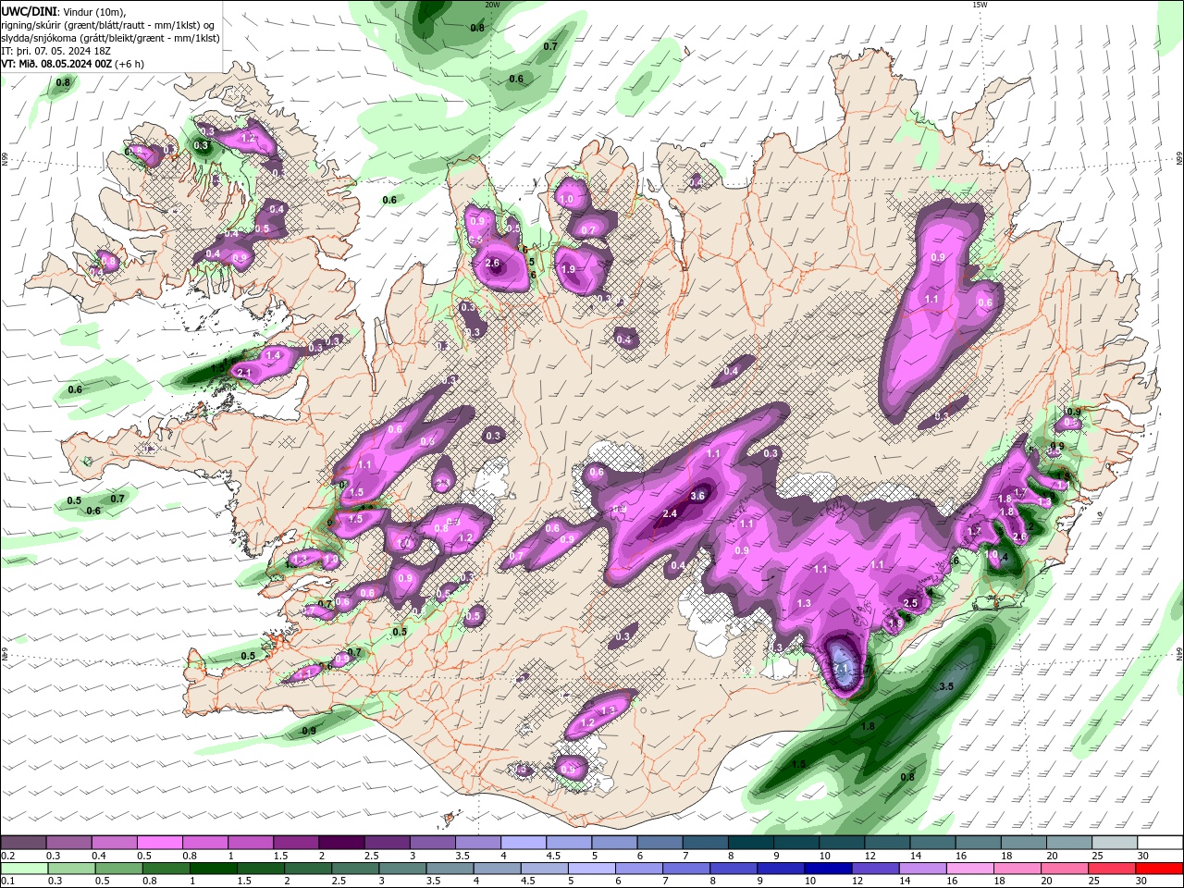
Task: Click the '0.1' label on the rain scale
Action: pos(7,881)
